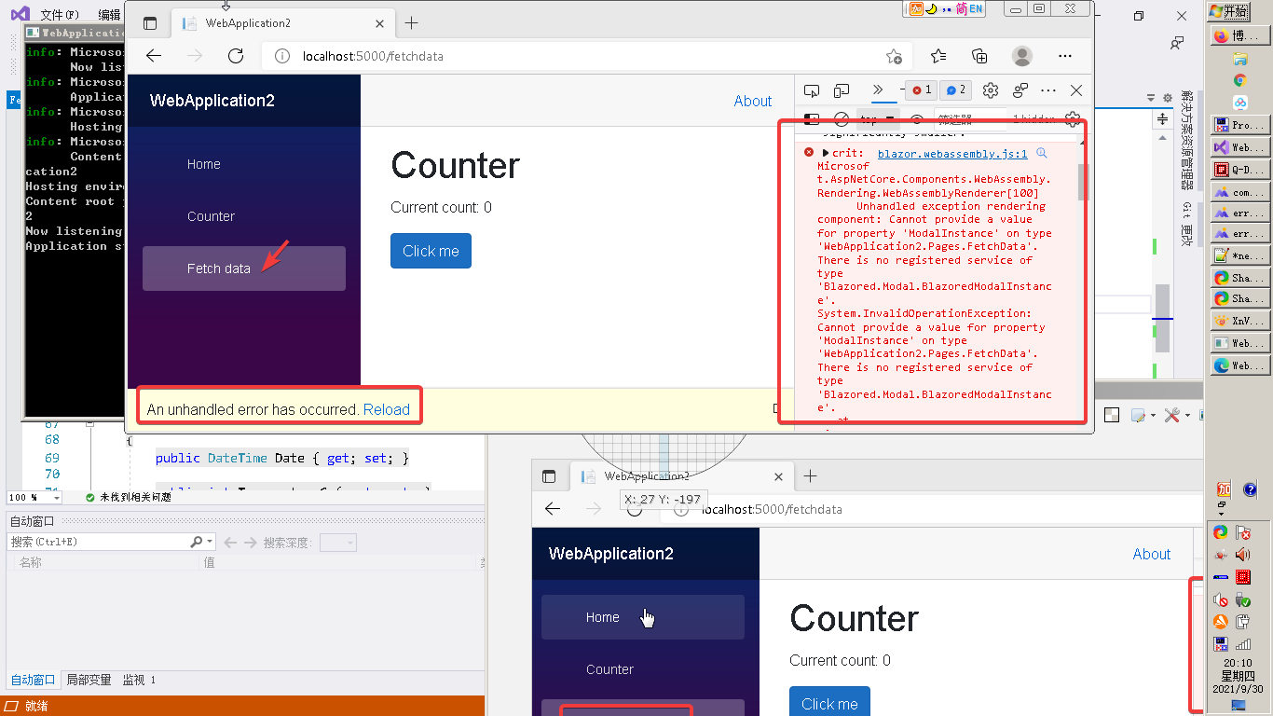Select Home in the back Edge window

[643, 617]
